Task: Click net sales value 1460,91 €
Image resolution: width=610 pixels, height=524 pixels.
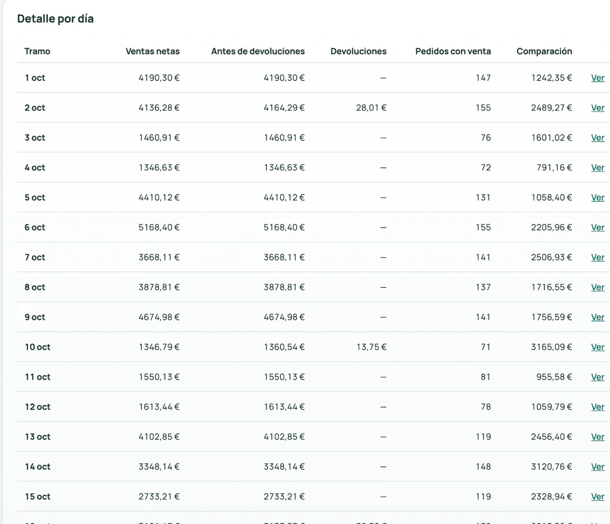Action: (x=159, y=138)
